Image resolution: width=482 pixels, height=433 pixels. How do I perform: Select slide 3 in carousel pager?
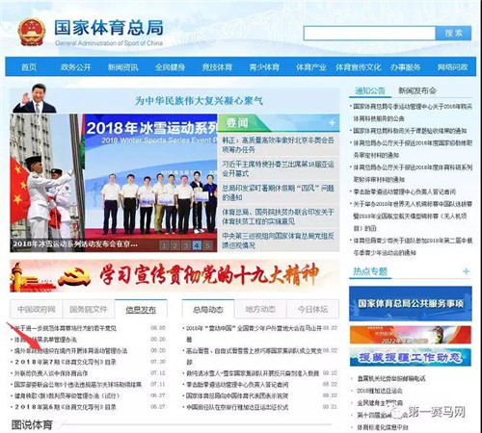186,245
